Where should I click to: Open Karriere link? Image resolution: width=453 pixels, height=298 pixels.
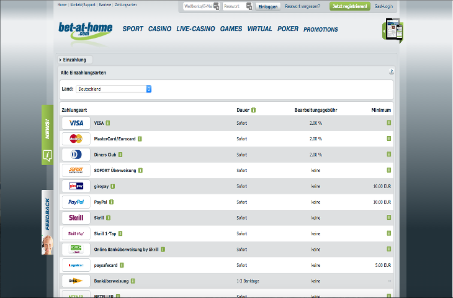pyautogui.click(x=105, y=4)
